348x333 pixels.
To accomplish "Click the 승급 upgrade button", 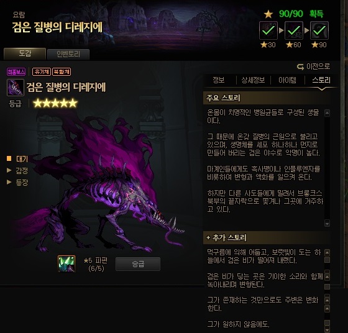I will 138,264.
